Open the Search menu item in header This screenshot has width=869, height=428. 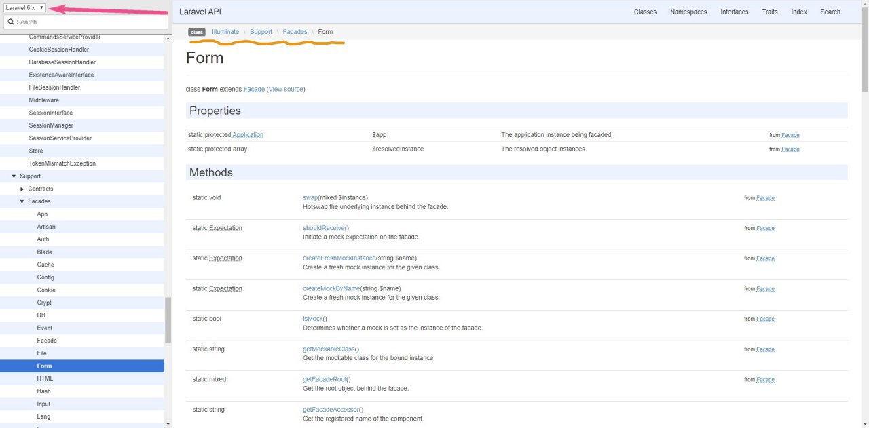(830, 12)
